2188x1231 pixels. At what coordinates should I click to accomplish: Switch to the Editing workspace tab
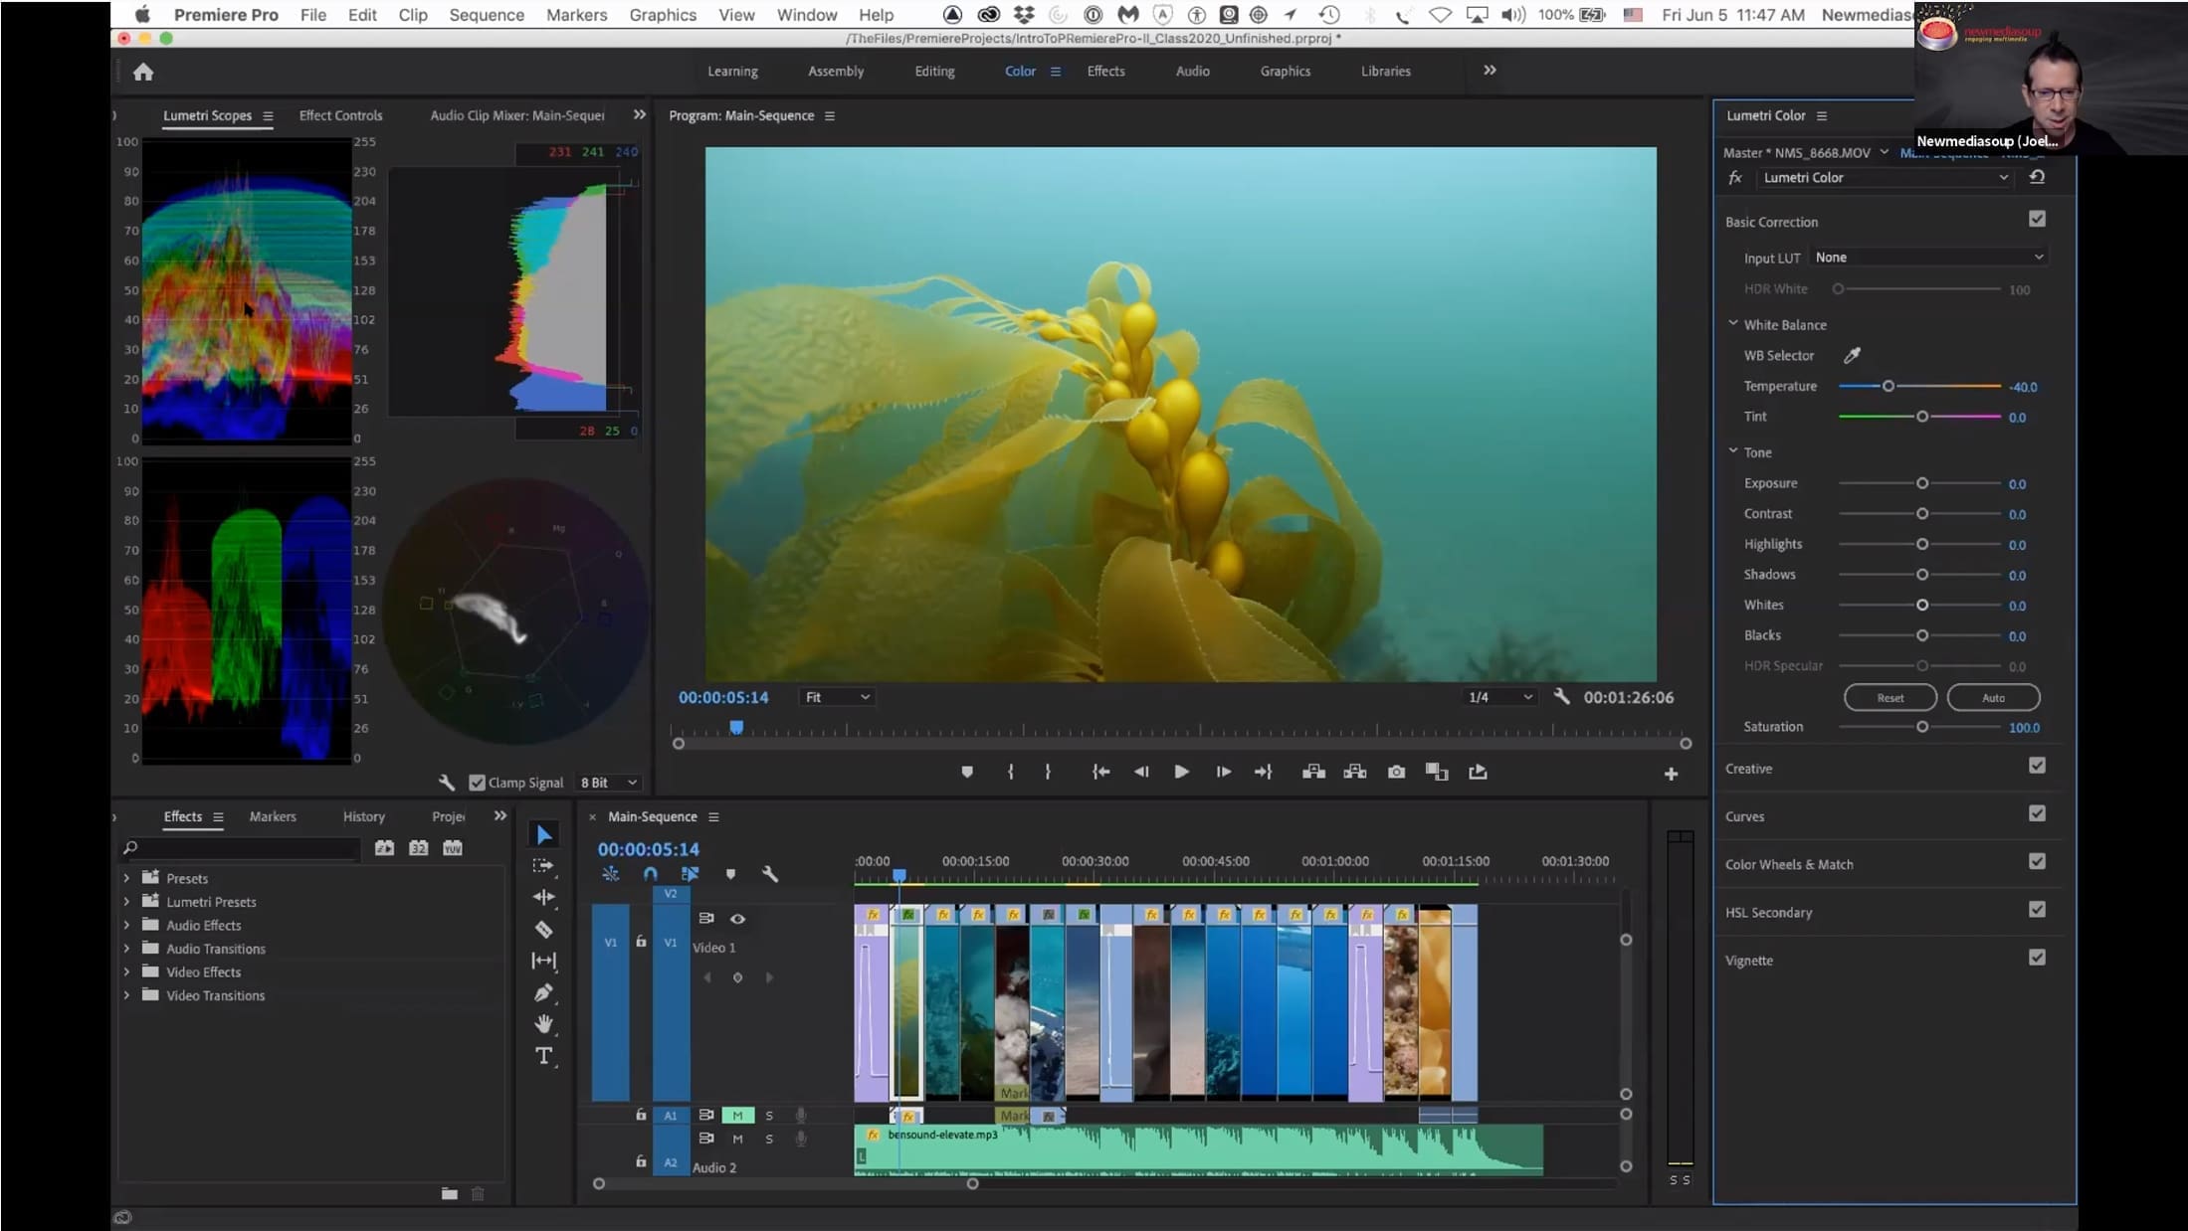point(934,72)
